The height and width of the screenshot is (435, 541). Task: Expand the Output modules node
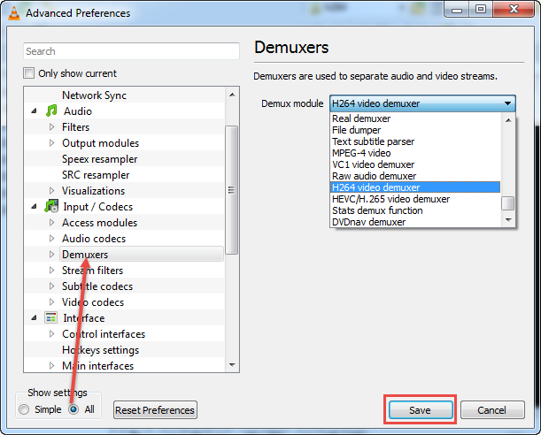point(51,143)
